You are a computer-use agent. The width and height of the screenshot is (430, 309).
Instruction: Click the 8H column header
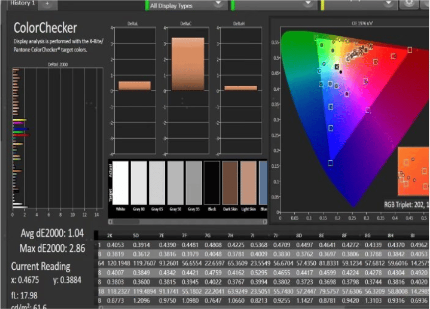tap(391, 236)
